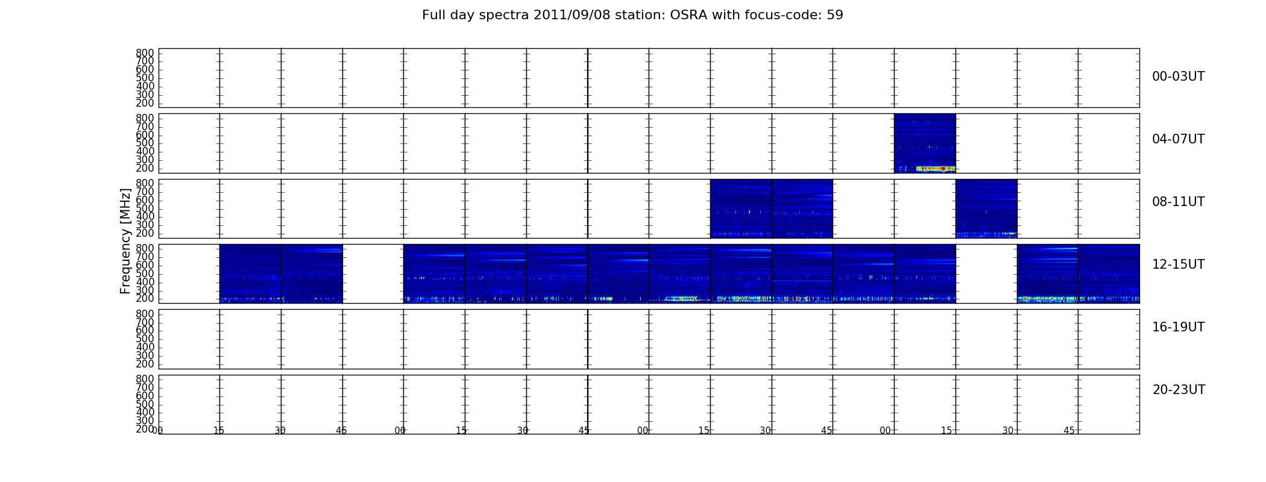Click the '800' tick in the 00-03UT row
The image size is (1266, 482).
(145, 53)
